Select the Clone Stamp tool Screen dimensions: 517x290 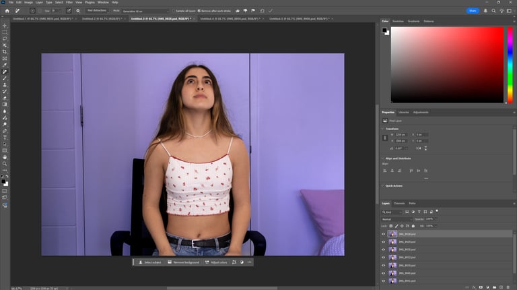click(x=5, y=85)
